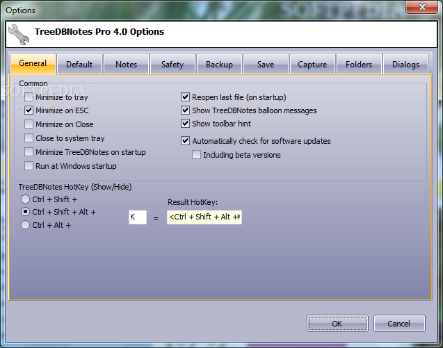
Task: Confirm settings with OK button
Action: click(337, 324)
